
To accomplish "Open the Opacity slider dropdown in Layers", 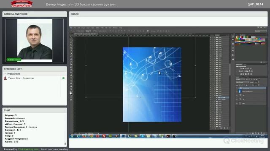I will pyautogui.click(x=259, y=82).
